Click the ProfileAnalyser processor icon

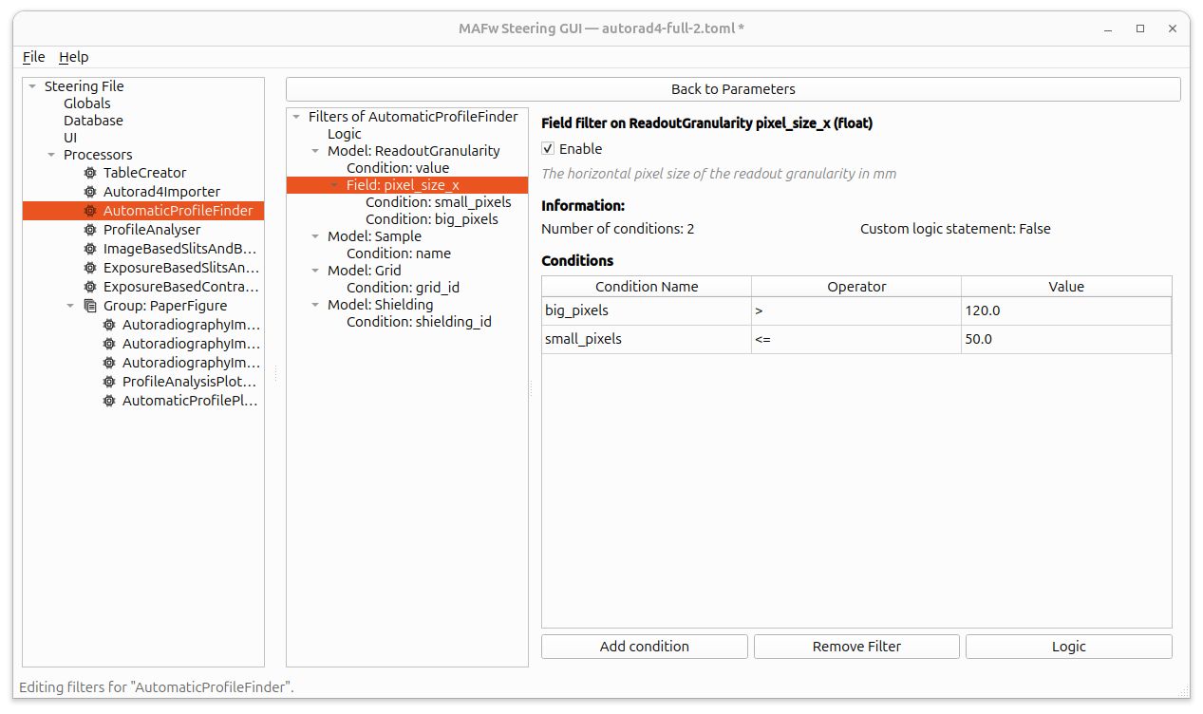tap(88, 229)
